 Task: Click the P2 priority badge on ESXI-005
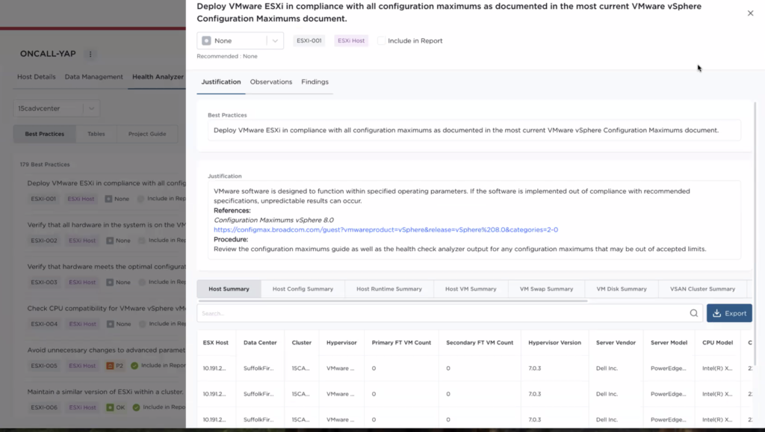point(115,365)
